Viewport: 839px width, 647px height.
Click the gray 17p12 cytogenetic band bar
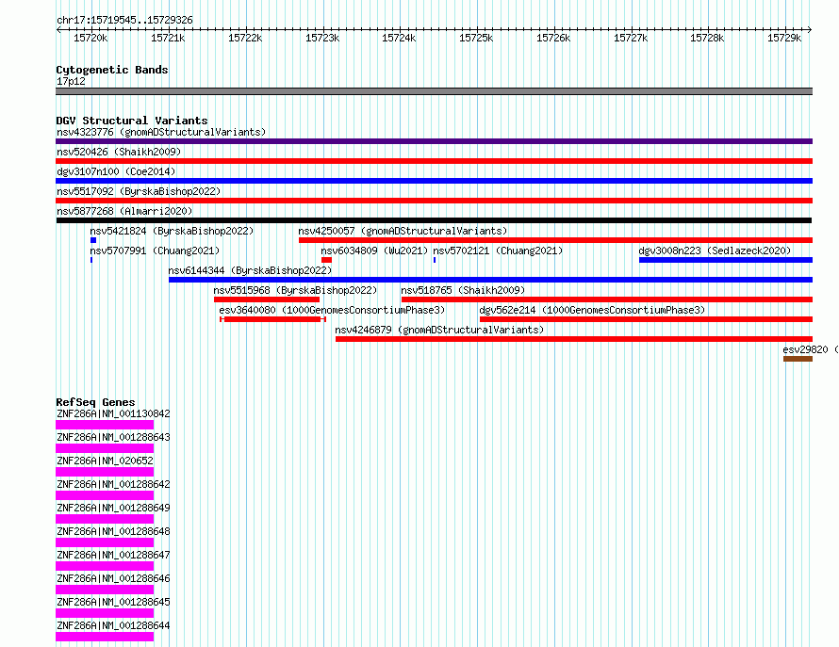pyautogui.click(x=434, y=91)
